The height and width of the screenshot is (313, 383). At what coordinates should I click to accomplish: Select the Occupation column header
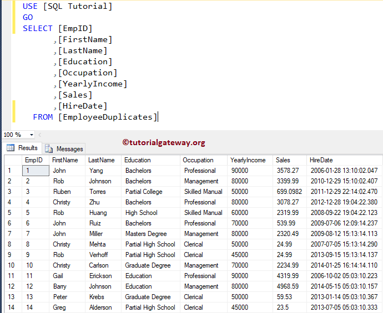pyautogui.click(x=198, y=160)
